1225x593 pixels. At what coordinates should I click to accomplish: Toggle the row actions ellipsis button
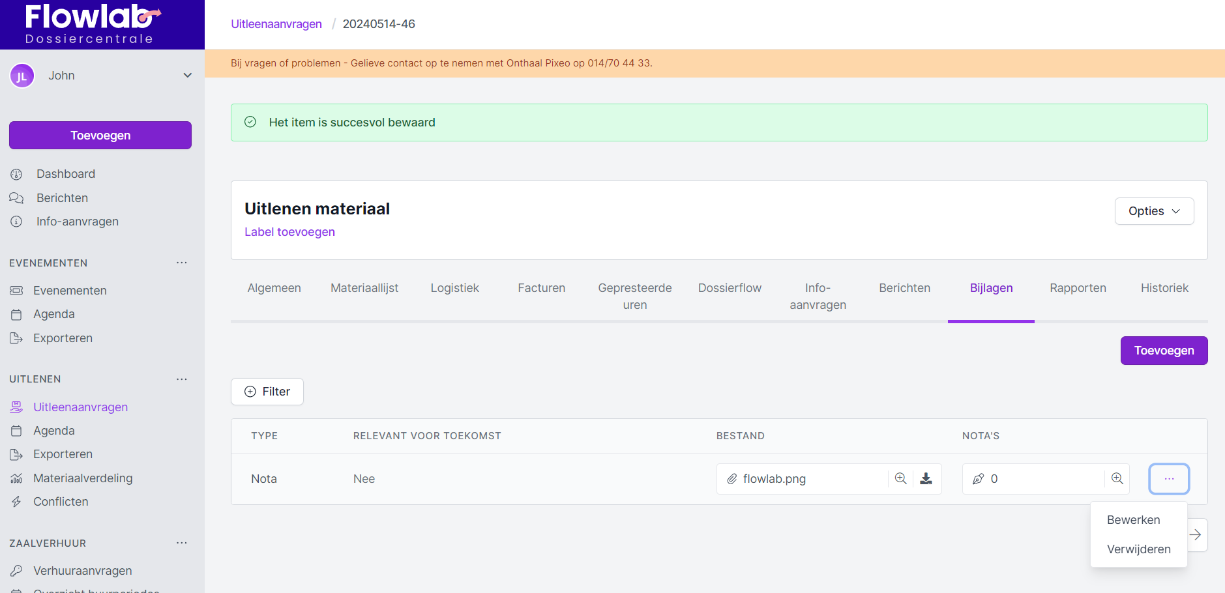coord(1168,479)
